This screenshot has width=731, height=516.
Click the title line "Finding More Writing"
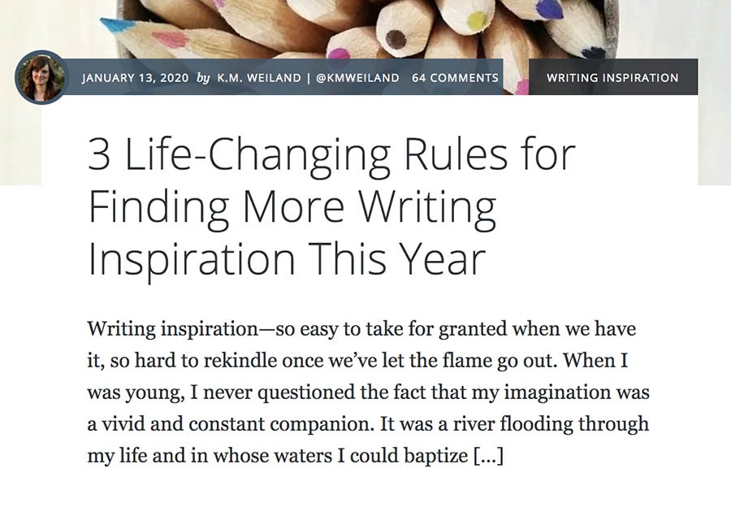(x=292, y=207)
